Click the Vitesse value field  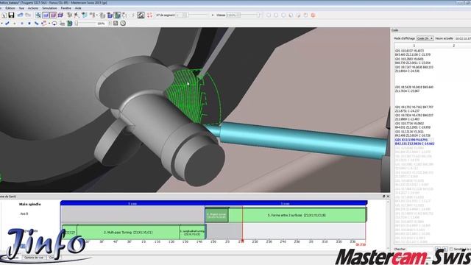click(x=233, y=15)
